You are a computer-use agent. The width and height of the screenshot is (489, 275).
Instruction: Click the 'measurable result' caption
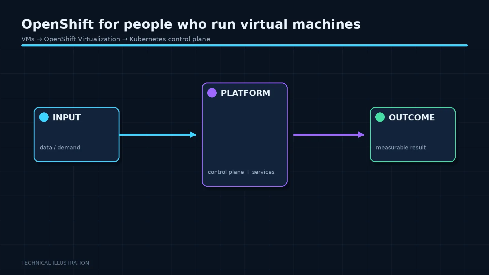point(401,148)
